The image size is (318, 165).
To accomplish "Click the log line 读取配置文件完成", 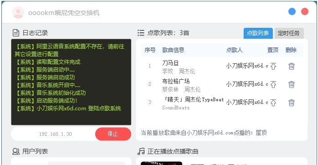I will coord(48,62).
